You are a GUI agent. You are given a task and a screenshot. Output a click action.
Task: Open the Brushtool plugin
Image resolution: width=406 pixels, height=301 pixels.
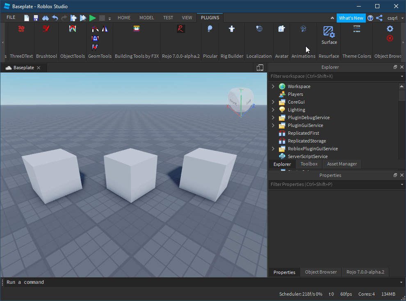tap(46, 29)
